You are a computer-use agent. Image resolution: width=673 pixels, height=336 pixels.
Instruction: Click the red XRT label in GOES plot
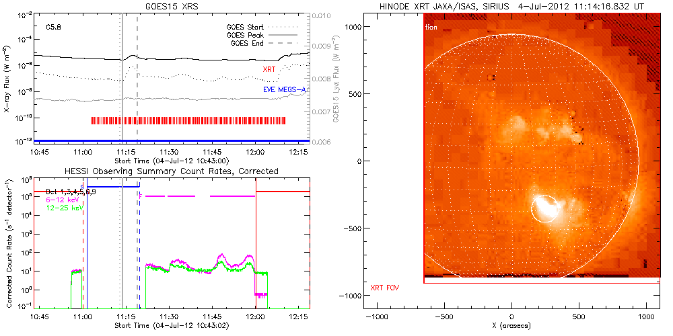point(269,69)
